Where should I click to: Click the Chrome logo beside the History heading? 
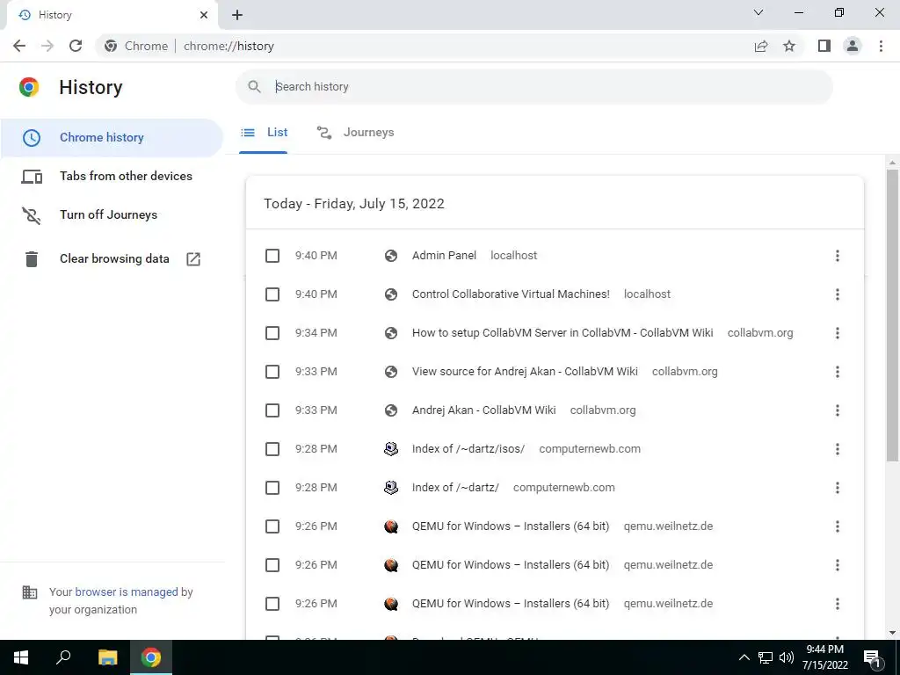click(x=29, y=87)
